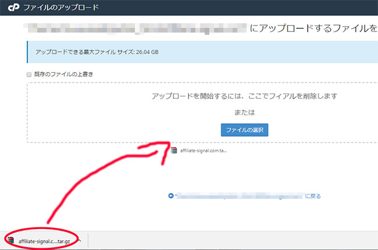Open the downloaded affiliate-signal tar.gz file name
The width and height of the screenshot is (378, 250).
point(45,240)
